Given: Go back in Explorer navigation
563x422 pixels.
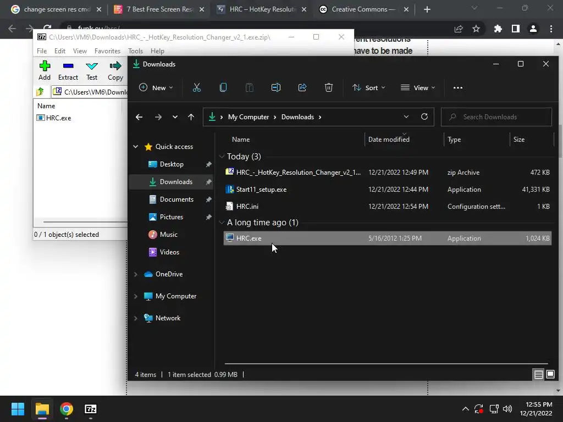Looking at the screenshot, I should pyautogui.click(x=139, y=117).
